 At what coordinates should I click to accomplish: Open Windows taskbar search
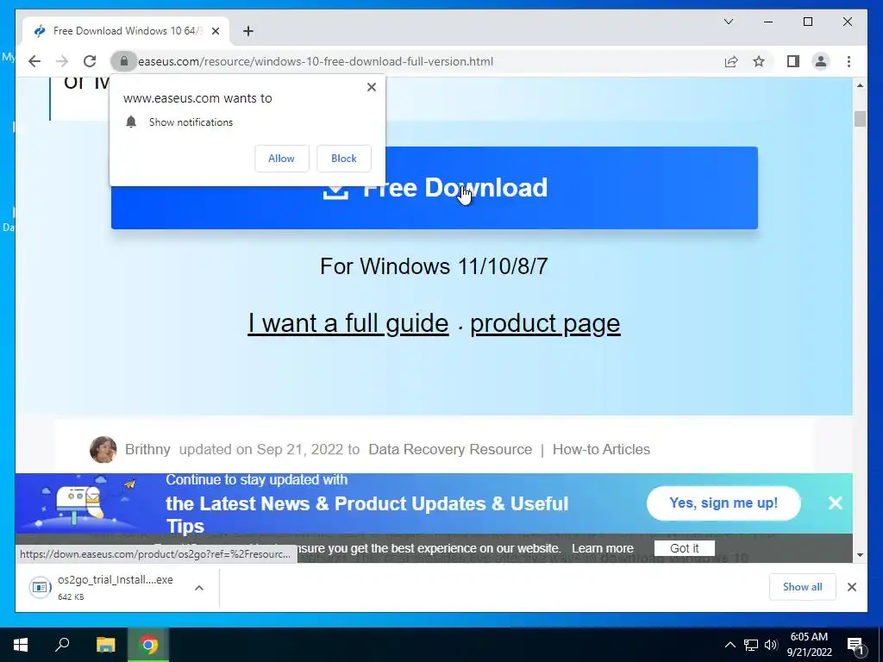62,645
